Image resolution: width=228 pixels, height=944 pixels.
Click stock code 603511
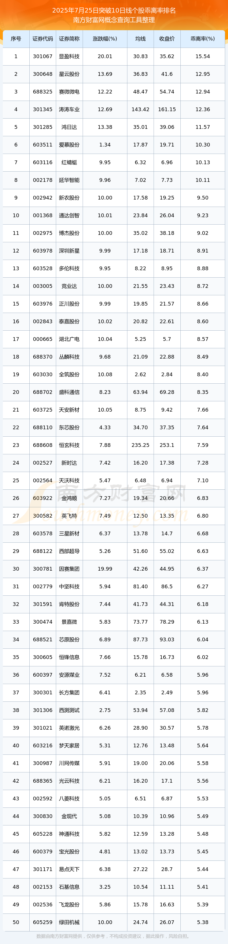click(x=42, y=145)
